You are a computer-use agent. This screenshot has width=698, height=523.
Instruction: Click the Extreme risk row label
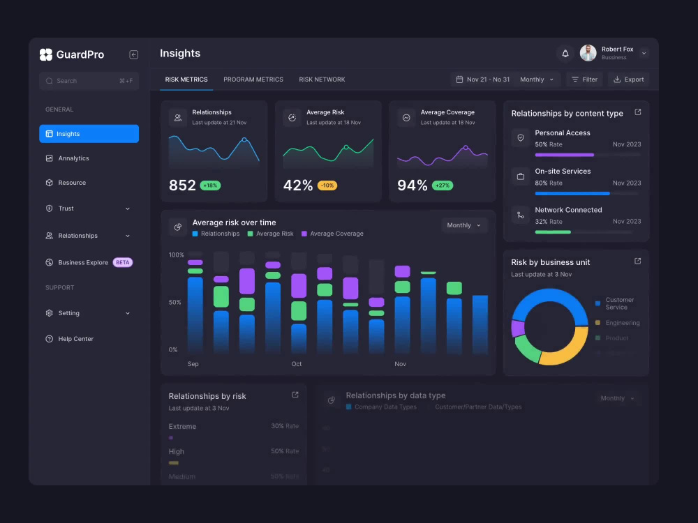[182, 427]
